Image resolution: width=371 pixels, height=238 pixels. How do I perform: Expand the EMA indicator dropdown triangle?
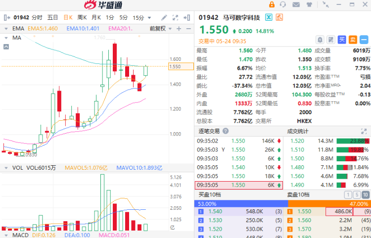[6, 29]
